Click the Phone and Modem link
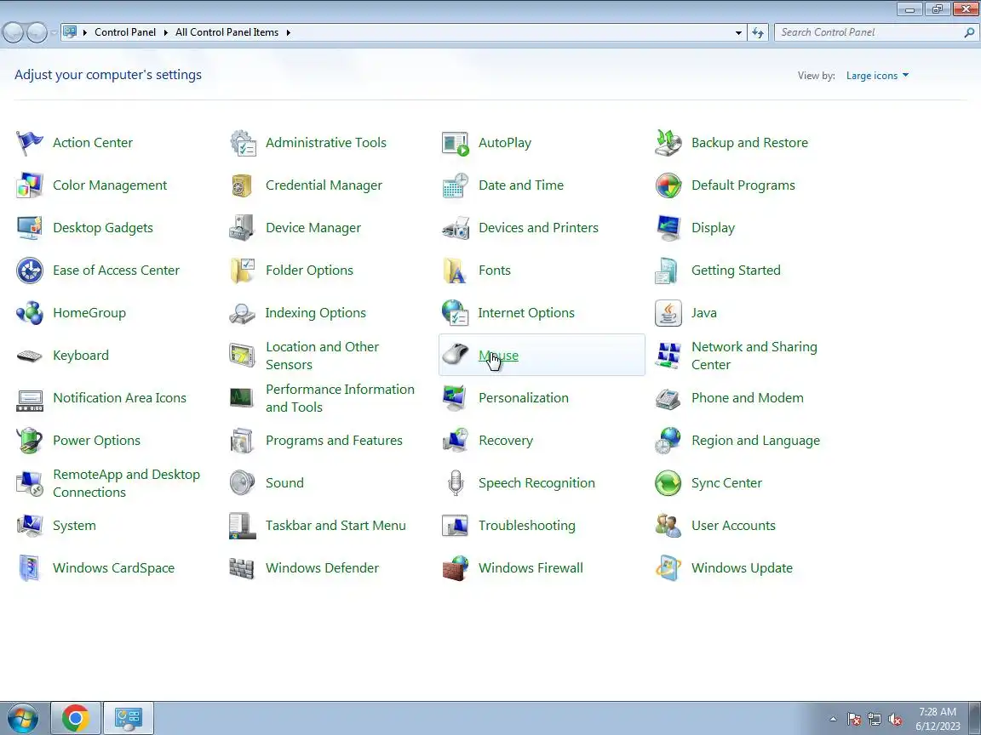Viewport: 981px width, 735px height. coord(748,398)
